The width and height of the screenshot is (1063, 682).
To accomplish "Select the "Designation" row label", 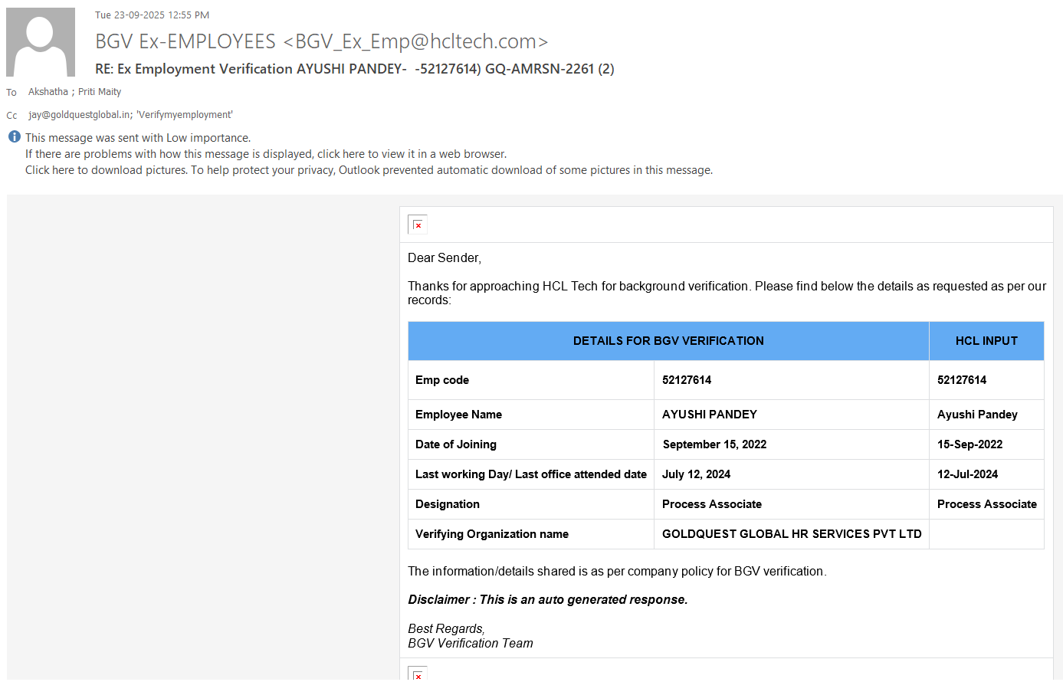I will click(448, 504).
